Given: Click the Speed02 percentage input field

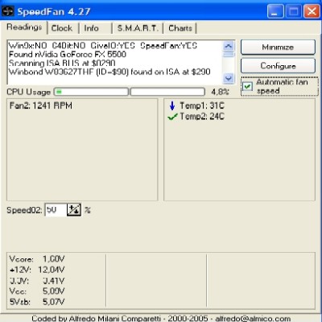Looking at the screenshot, I should coord(56,210).
